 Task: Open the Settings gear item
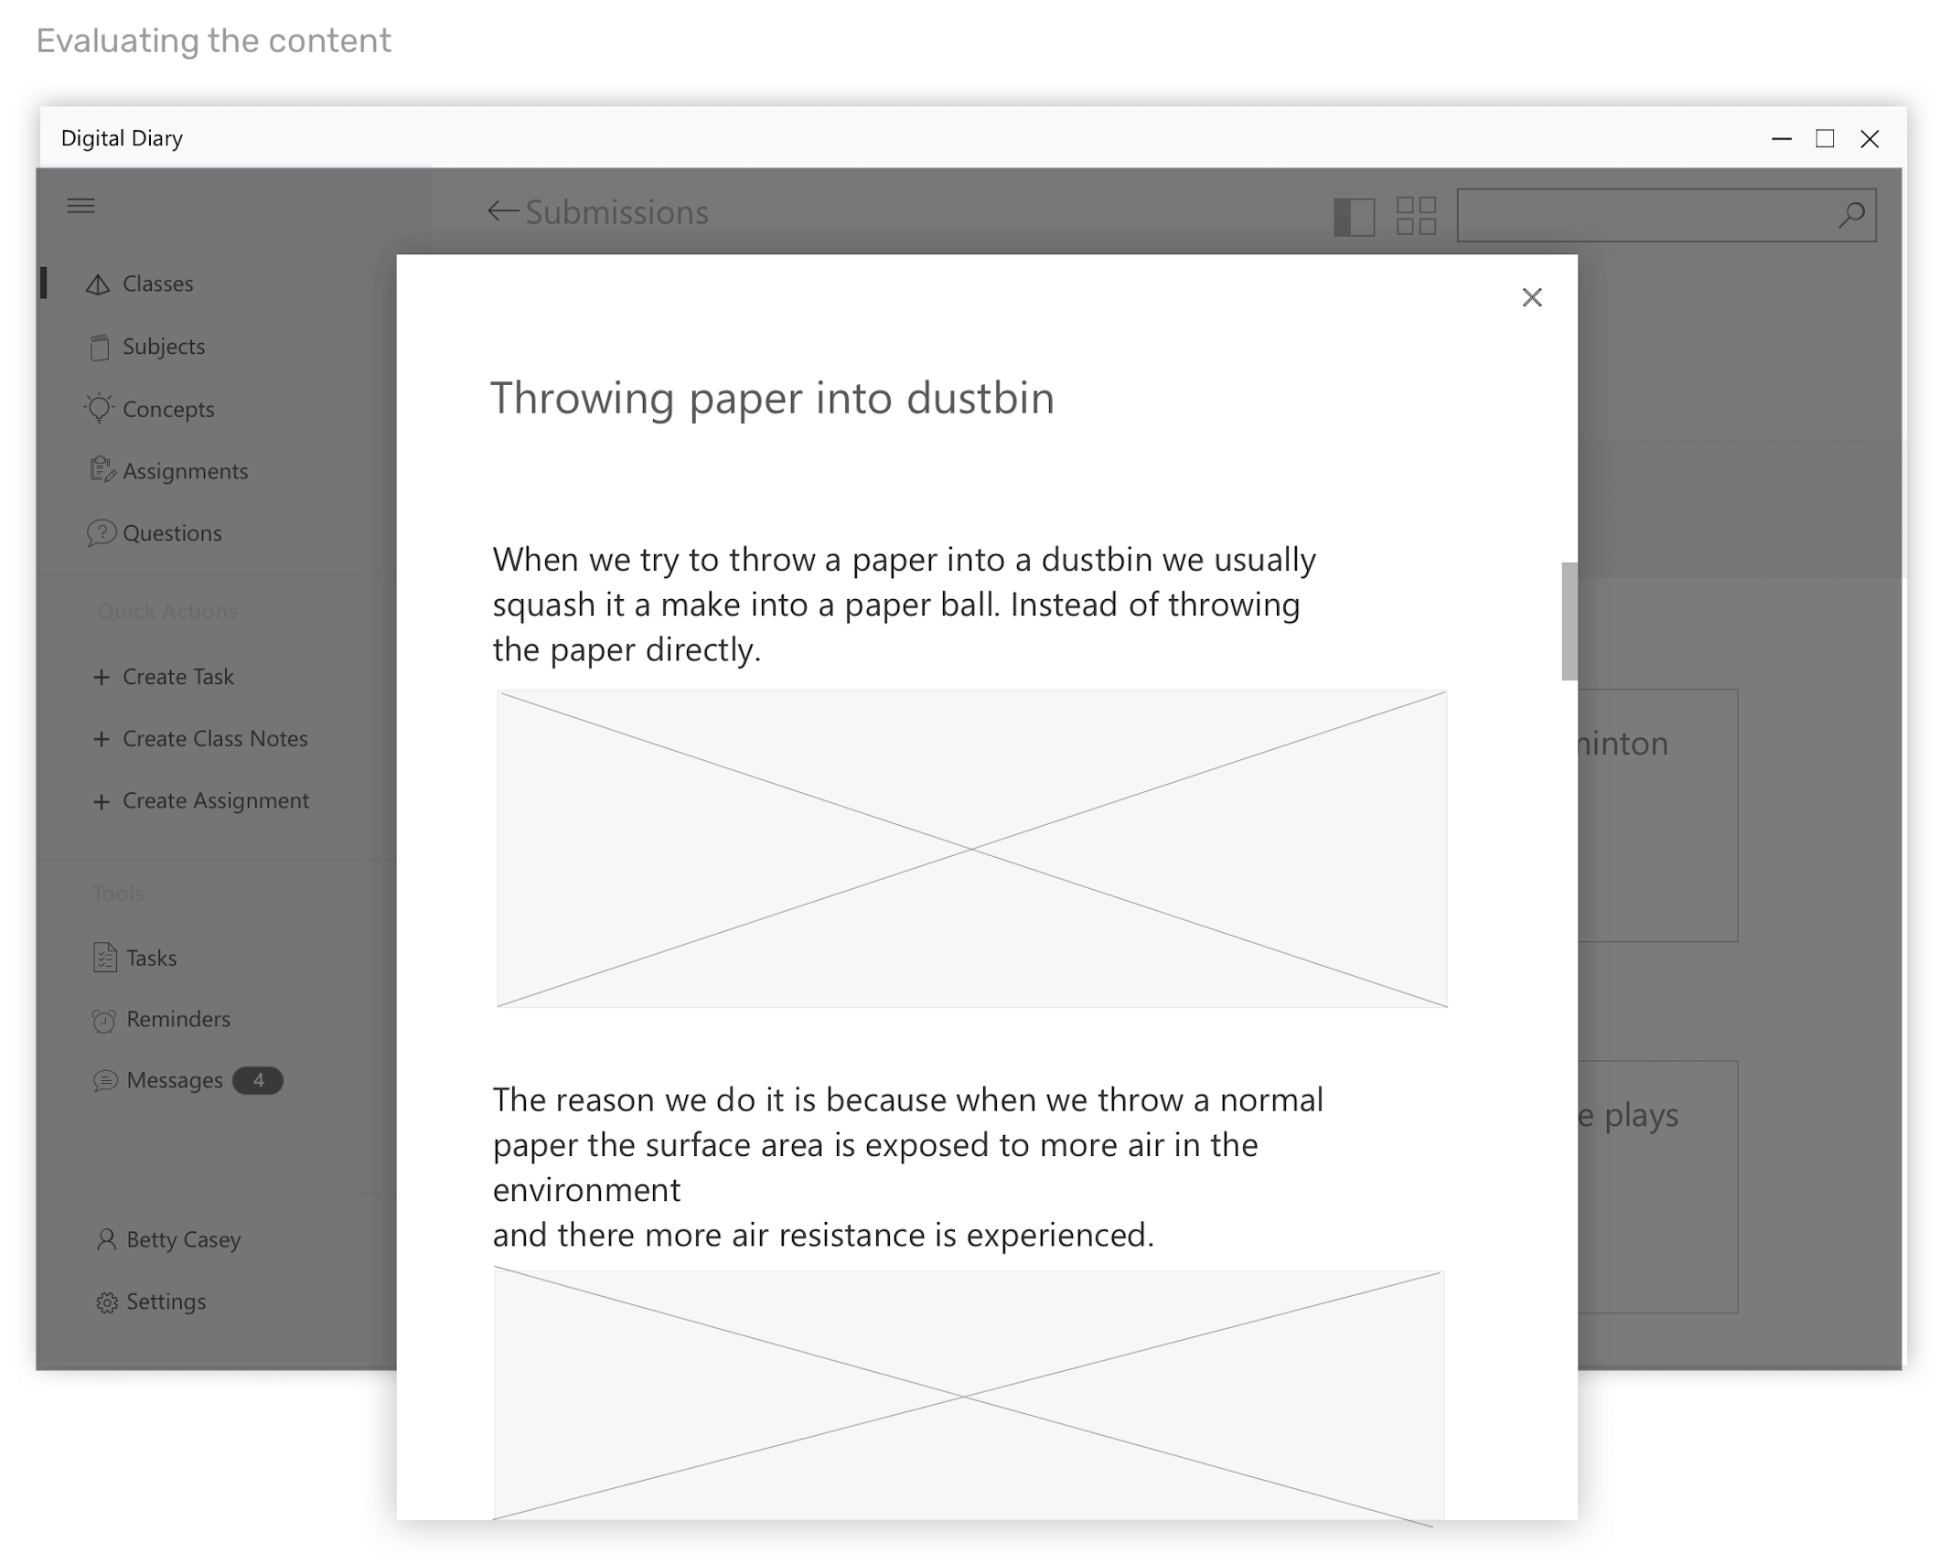(165, 1302)
